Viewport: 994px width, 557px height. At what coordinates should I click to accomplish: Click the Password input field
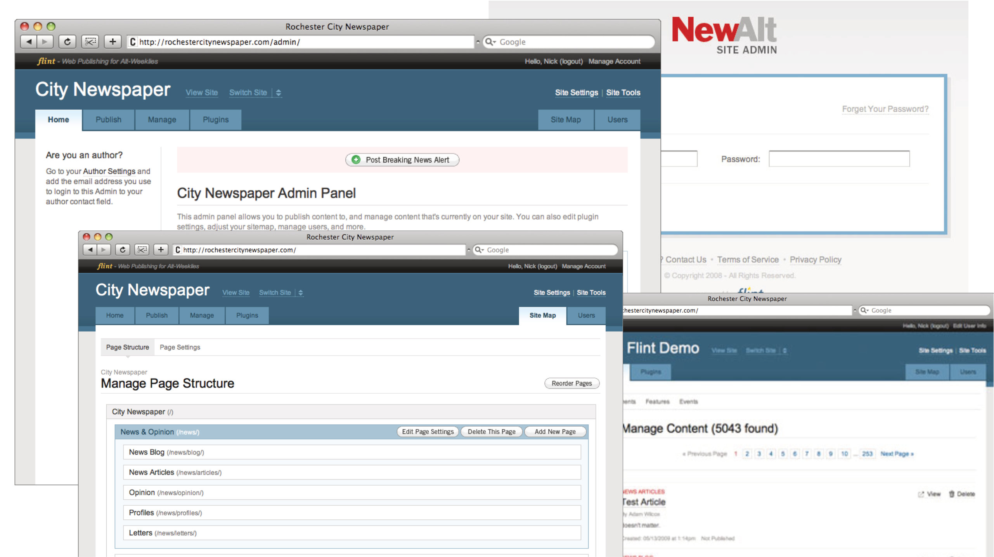pyautogui.click(x=839, y=159)
